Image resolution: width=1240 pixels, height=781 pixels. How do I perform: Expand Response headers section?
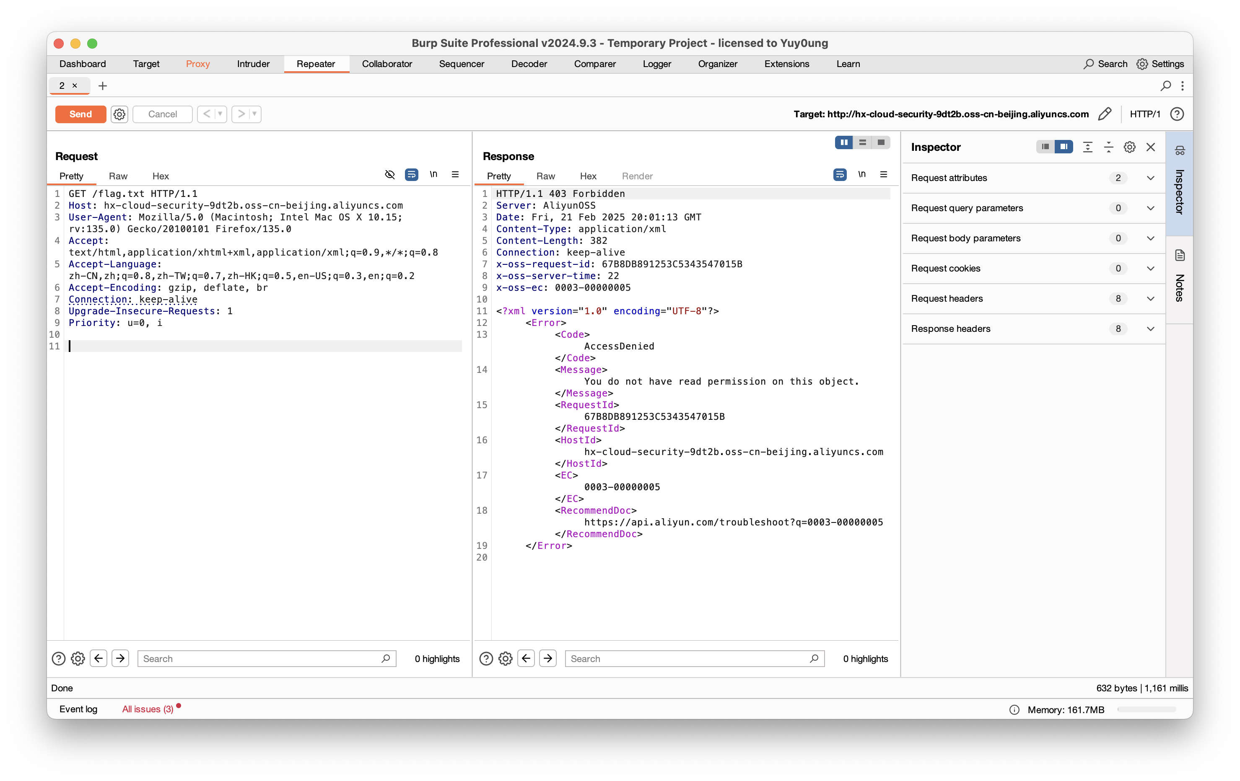[1150, 329]
